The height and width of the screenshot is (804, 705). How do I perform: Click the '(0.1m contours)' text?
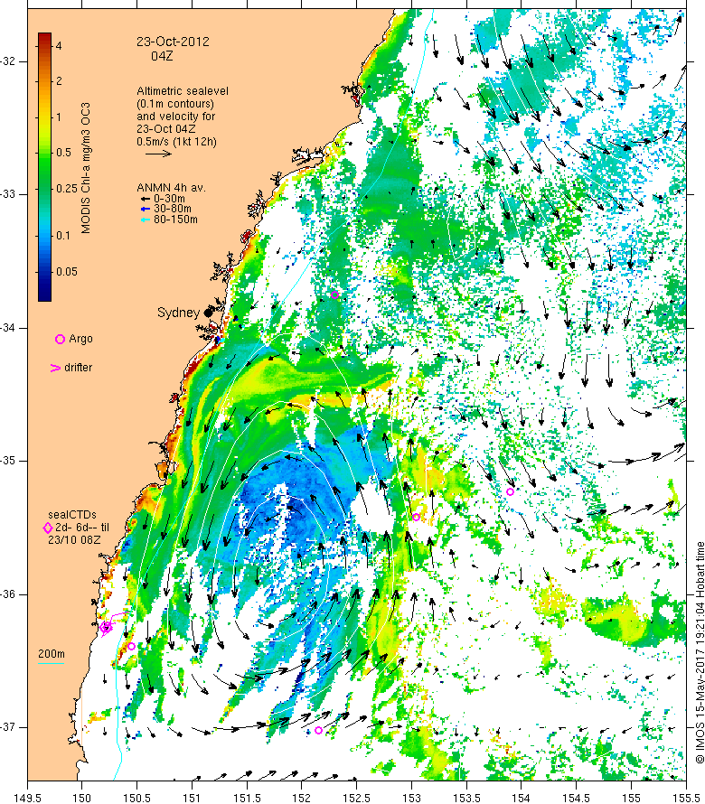click(x=175, y=104)
